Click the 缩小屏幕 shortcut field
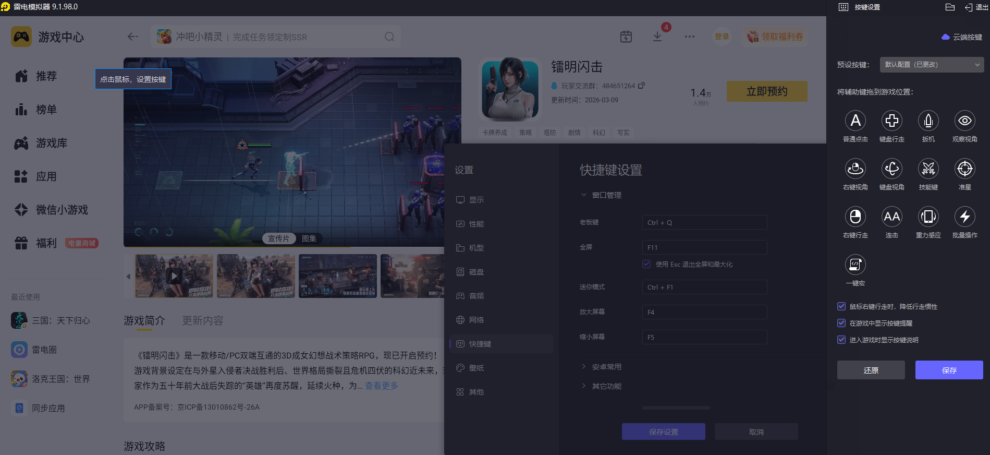This screenshot has width=990, height=455. coord(704,337)
